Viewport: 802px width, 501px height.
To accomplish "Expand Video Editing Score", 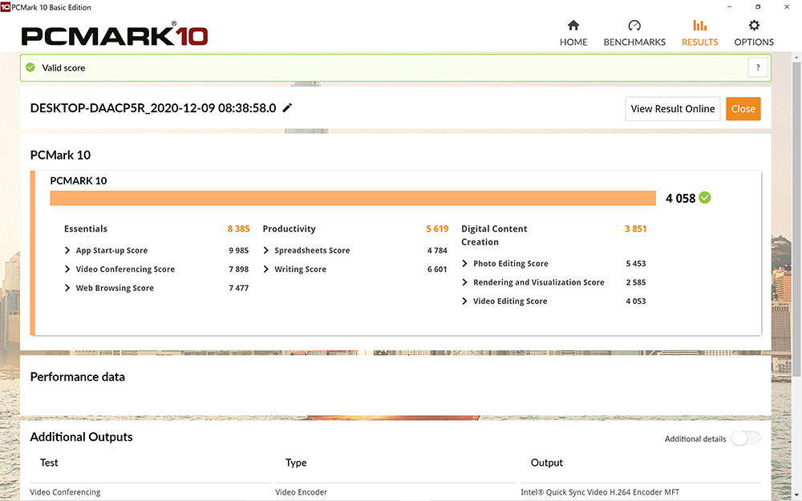I will pyautogui.click(x=464, y=301).
